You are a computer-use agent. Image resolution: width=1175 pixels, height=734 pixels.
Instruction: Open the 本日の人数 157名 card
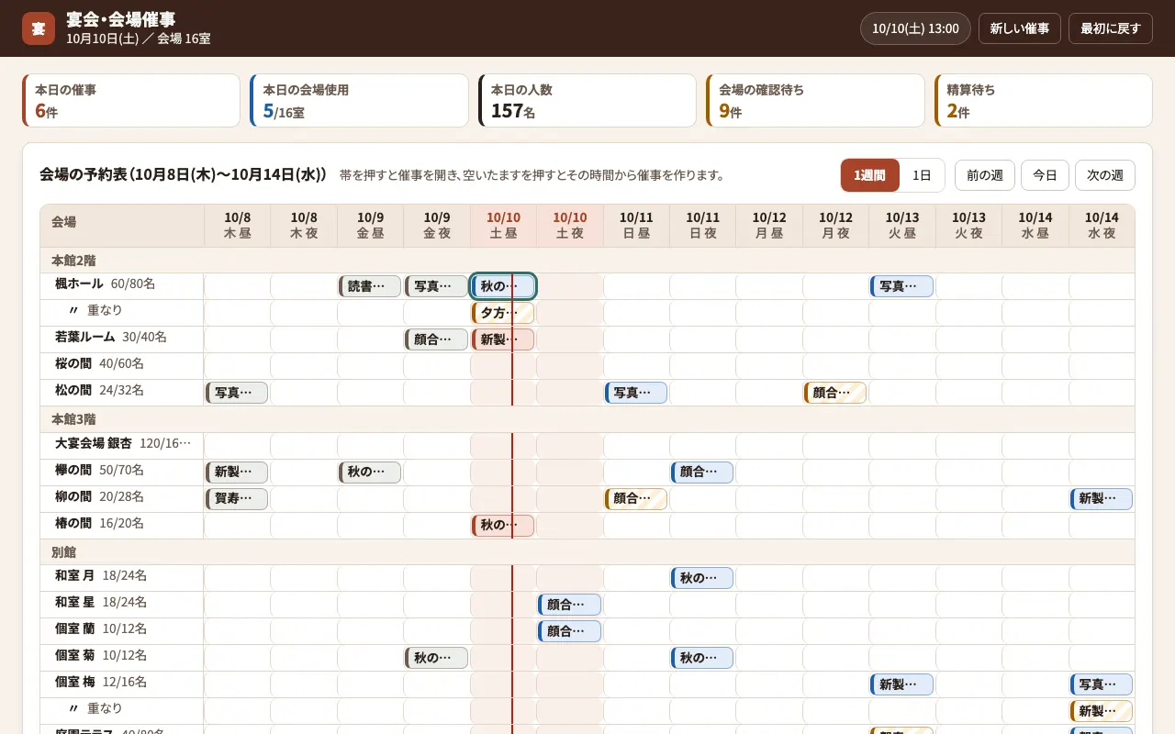(x=587, y=101)
